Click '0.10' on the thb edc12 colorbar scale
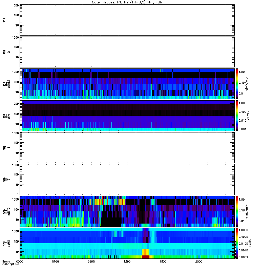The height and width of the screenshot is (271, 254). tap(241, 83)
